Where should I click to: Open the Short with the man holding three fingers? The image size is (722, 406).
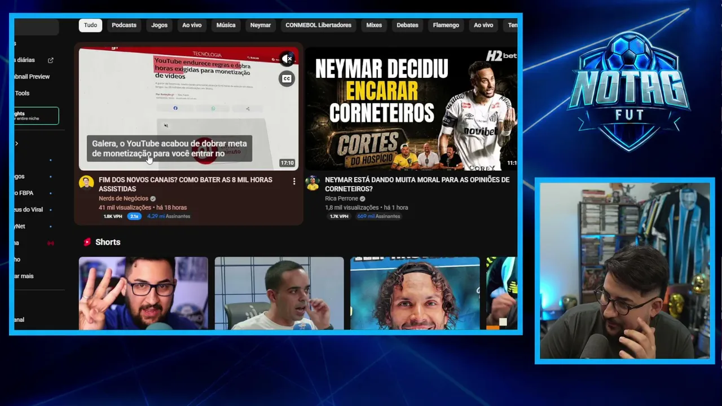(x=143, y=293)
